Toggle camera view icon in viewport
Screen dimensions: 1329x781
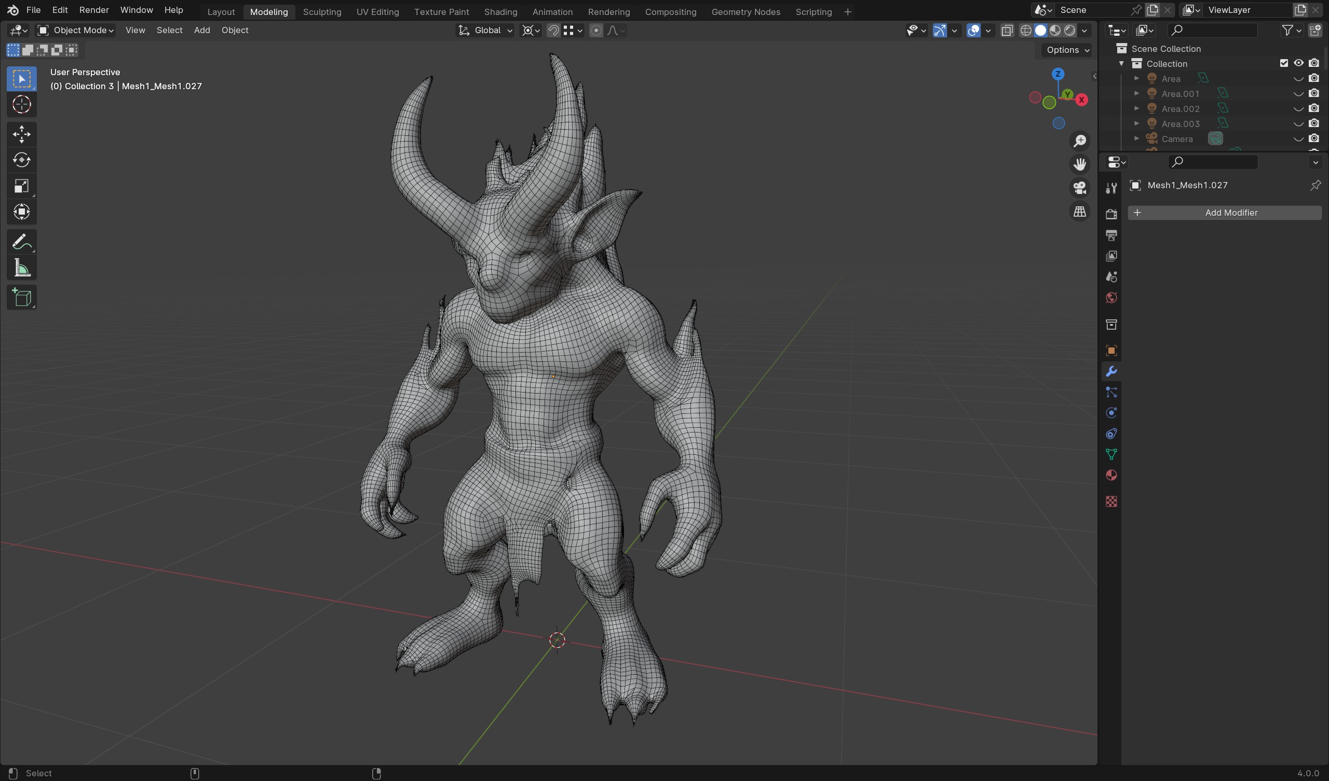pyautogui.click(x=1079, y=188)
